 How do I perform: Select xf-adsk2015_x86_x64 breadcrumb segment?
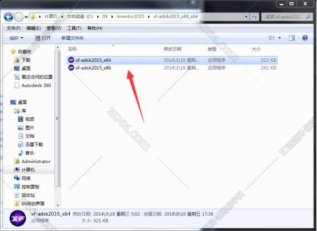(x=175, y=17)
